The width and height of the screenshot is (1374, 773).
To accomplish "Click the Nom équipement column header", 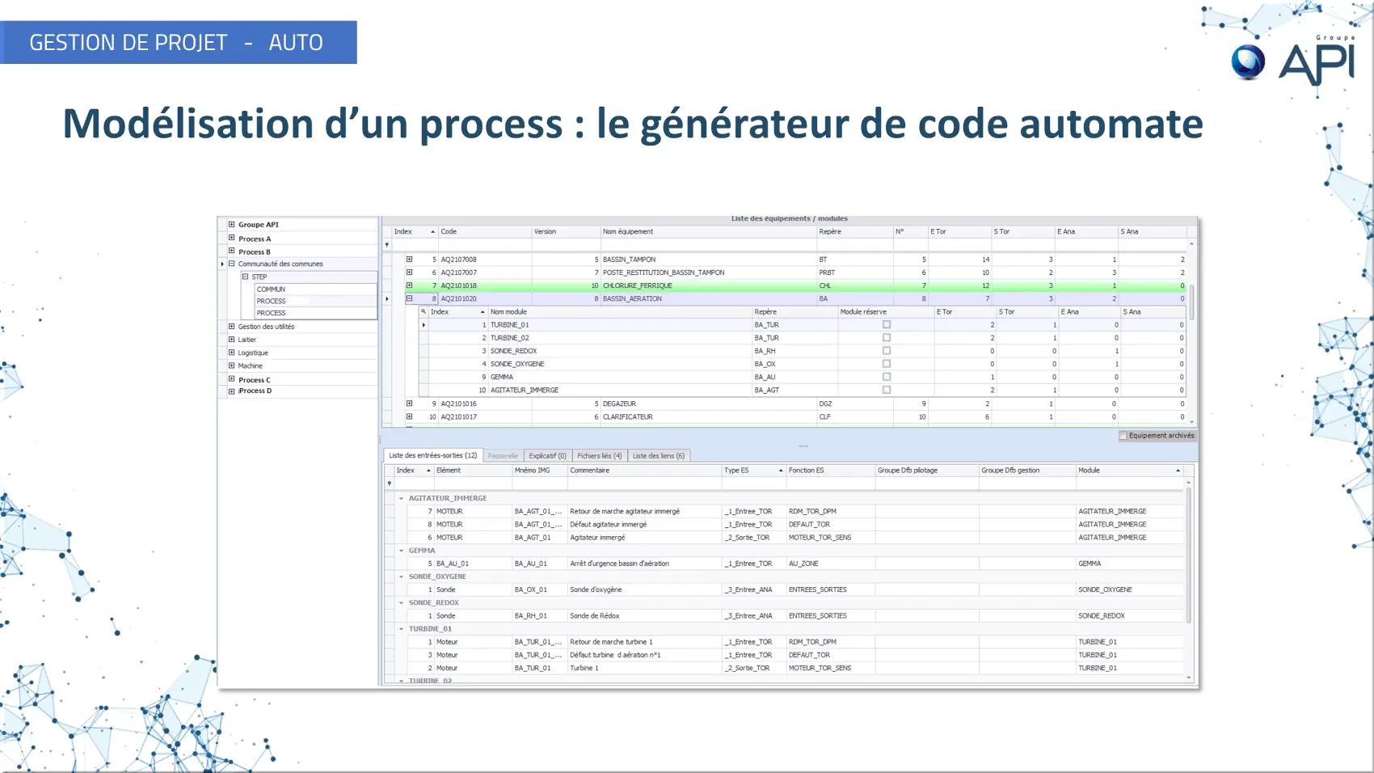I will 627,232.
